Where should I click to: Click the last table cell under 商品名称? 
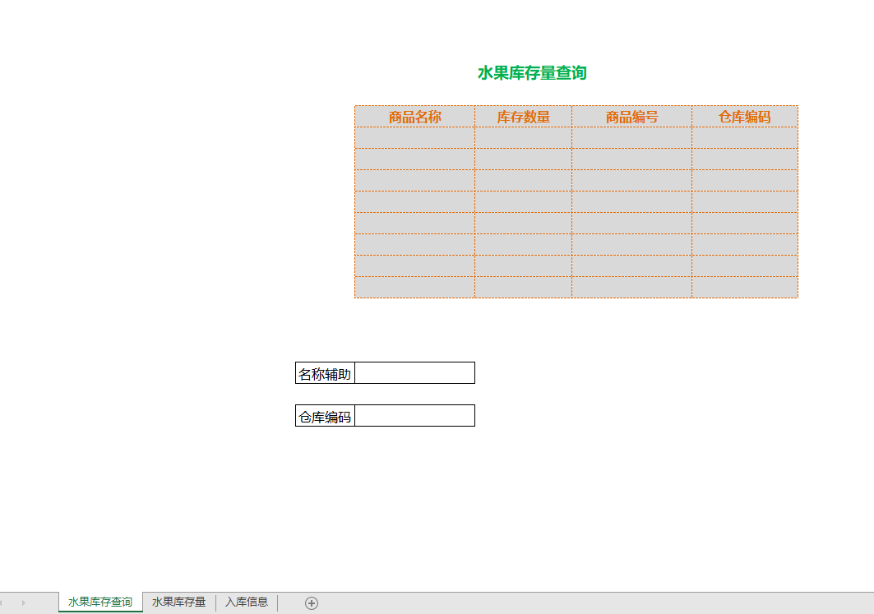(414, 288)
